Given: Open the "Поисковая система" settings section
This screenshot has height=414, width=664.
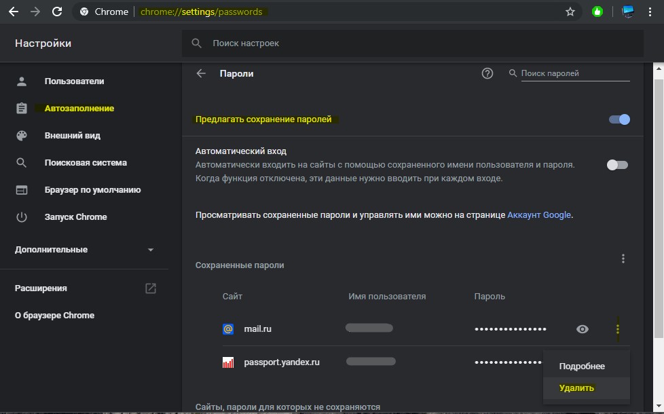Looking at the screenshot, I should click(x=86, y=163).
